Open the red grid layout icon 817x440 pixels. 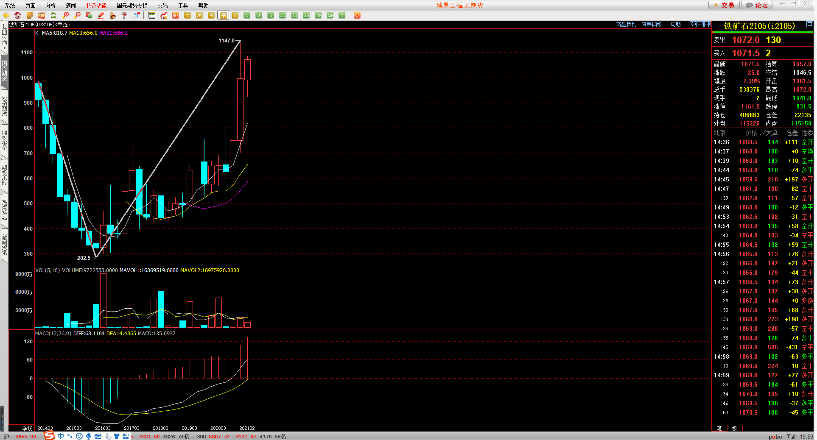(x=357, y=15)
